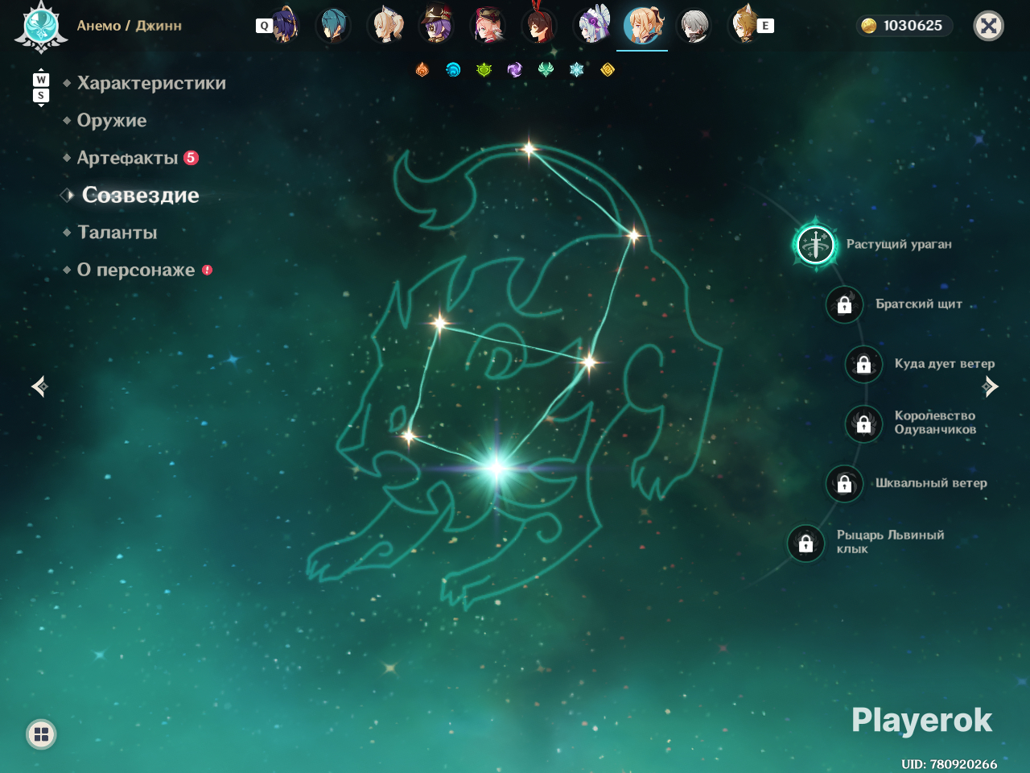Screen dimensions: 1030x773
Task: Go to next character with right arrow
Action: coord(991,386)
